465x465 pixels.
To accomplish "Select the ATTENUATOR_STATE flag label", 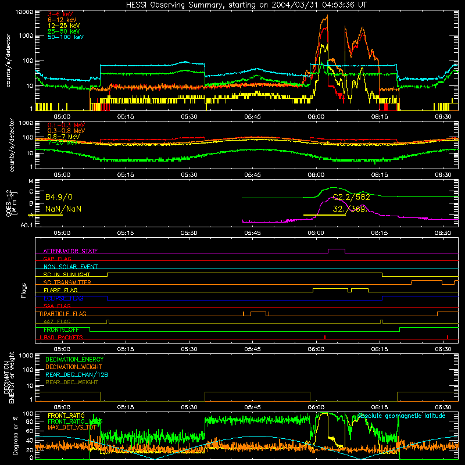I will [70, 251].
